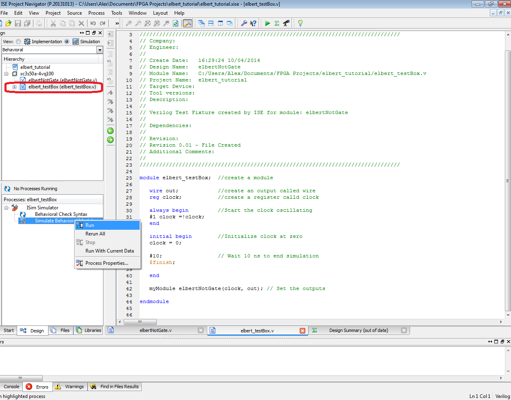Click the Refresh icon in the toolbar
The height and width of the screenshot is (400, 511).
click(x=175, y=23)
